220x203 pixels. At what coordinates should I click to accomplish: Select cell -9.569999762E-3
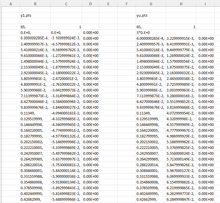pos(66,50)
